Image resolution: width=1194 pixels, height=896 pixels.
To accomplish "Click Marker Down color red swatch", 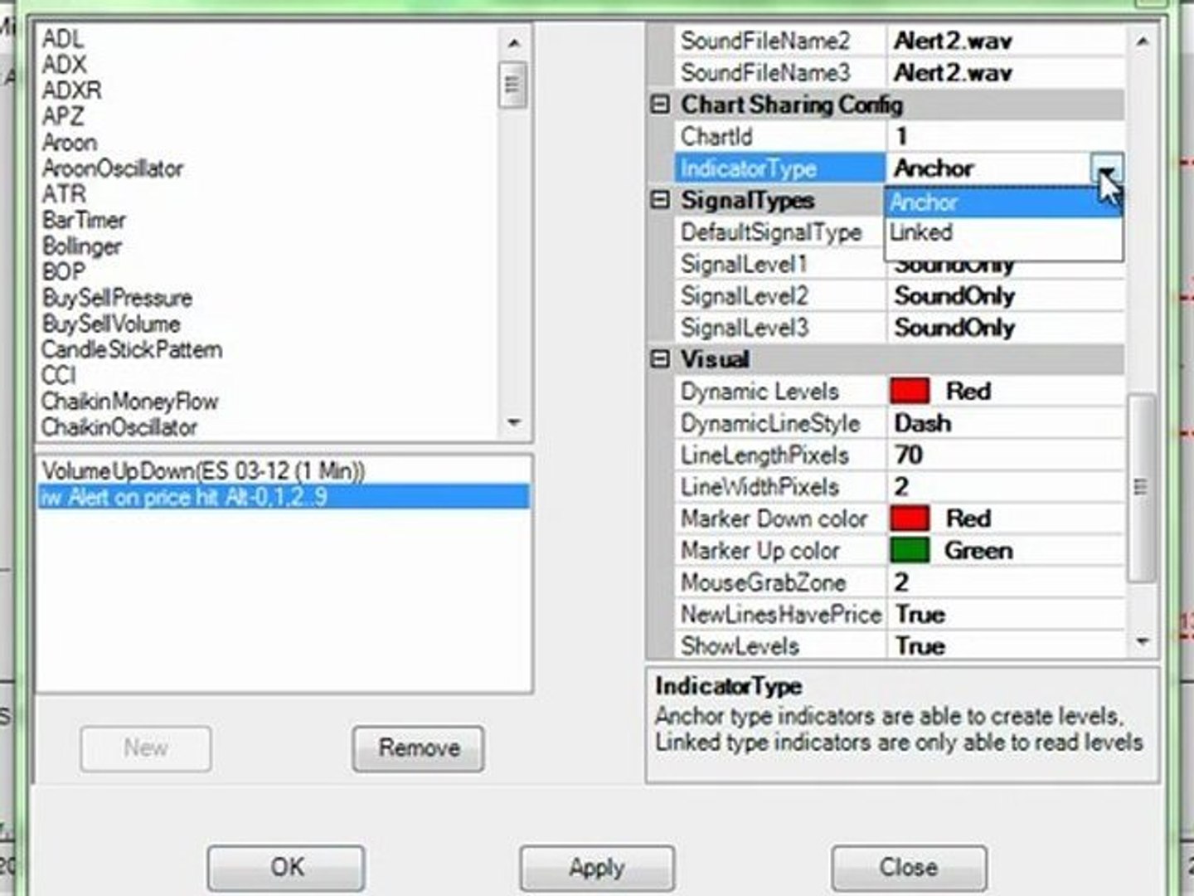I will pos(910,519).
